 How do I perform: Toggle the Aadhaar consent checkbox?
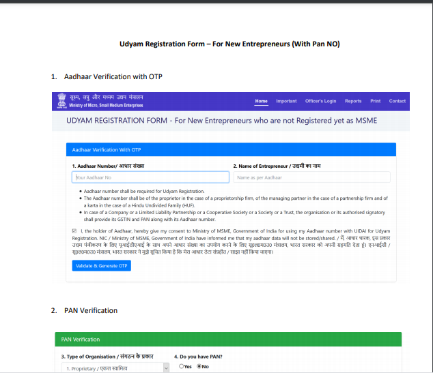(x=74, y=231)
